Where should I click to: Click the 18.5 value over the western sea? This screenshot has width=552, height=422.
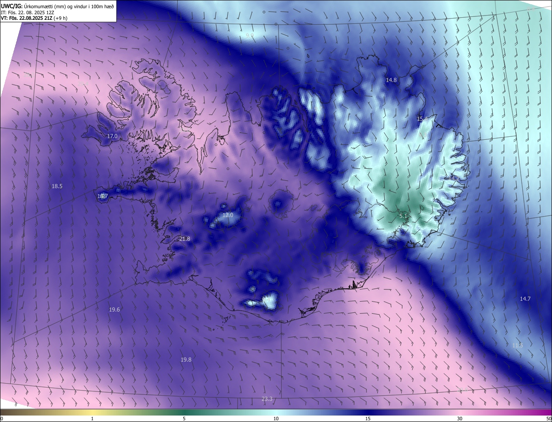(x=57, y=186)
